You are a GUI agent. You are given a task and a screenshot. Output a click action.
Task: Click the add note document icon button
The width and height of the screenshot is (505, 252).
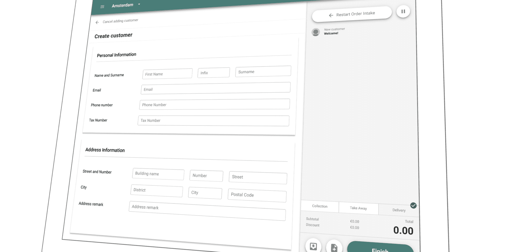334,247
